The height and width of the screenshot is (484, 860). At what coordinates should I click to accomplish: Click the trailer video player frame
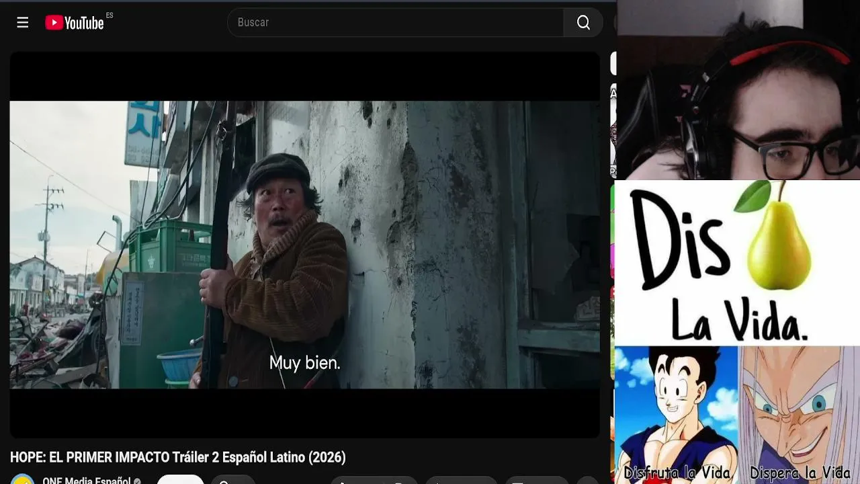coord(305,245)
